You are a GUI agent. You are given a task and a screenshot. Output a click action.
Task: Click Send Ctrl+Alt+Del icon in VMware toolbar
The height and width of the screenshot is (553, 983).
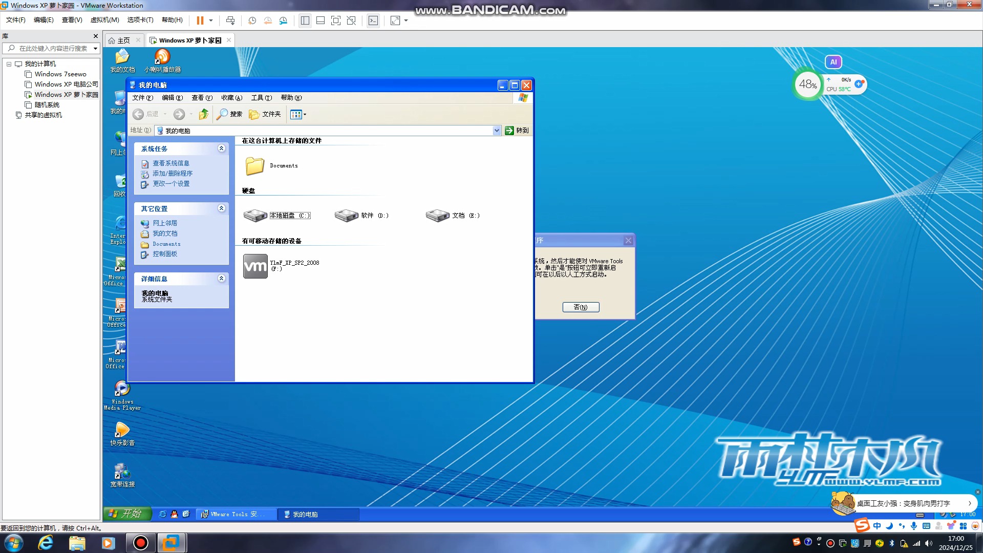(x=230, y=20)
